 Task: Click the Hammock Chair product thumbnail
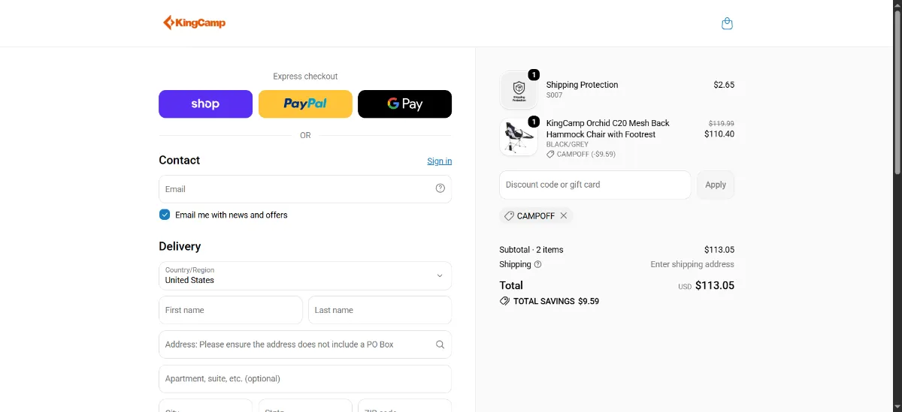pyautogui.click(x=519, y=137)
